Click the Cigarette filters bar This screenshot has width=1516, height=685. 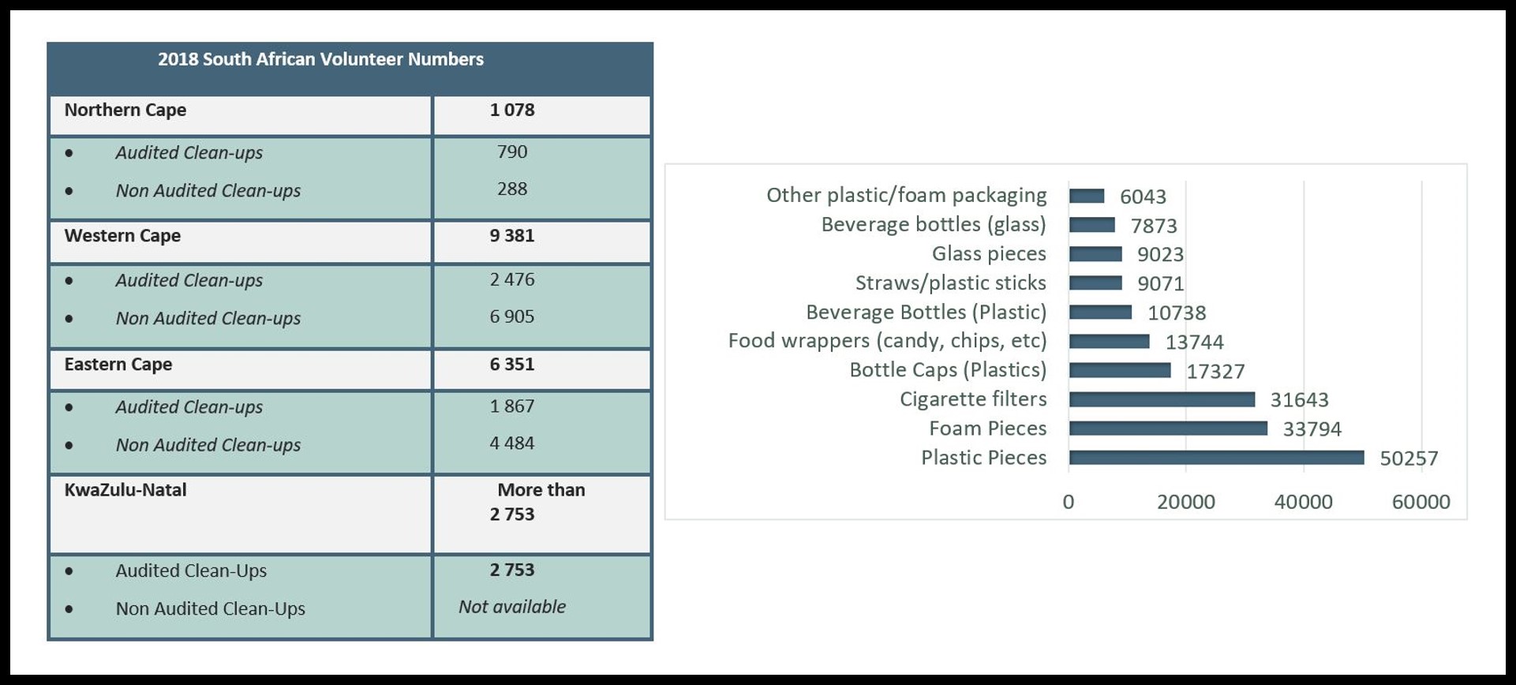point(1162,399)
